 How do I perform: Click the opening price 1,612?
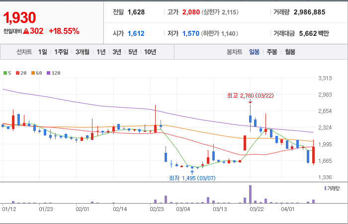136,33
